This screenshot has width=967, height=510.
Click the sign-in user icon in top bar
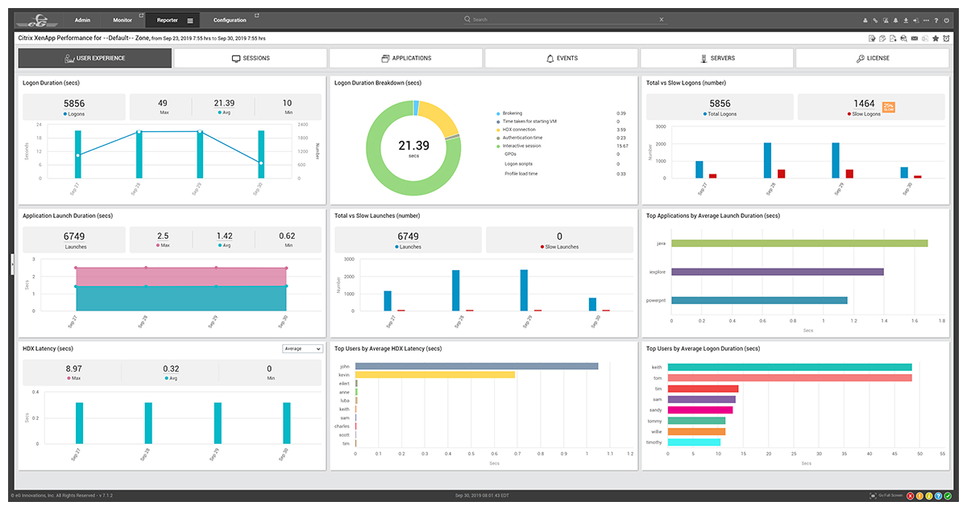916,20
